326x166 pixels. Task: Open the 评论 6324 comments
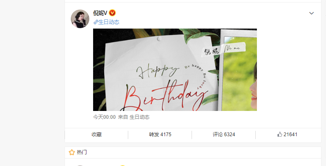point(224,135)
